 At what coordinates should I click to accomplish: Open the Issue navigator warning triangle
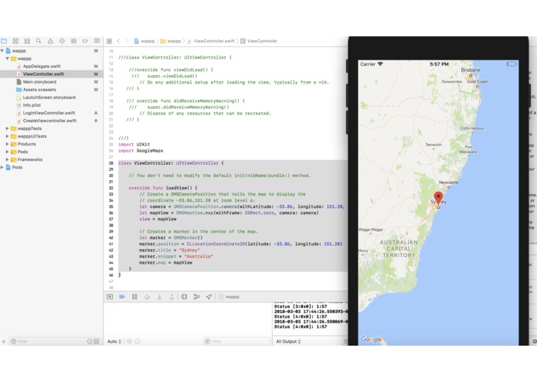point(50,41)
